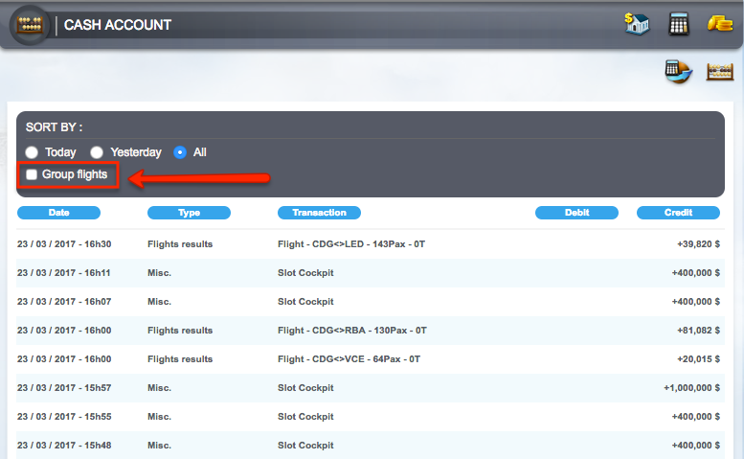This screenshot has height=459, width=744.
Task: Click the +1,000,000 $ credit amount
Action: (691, 388)
